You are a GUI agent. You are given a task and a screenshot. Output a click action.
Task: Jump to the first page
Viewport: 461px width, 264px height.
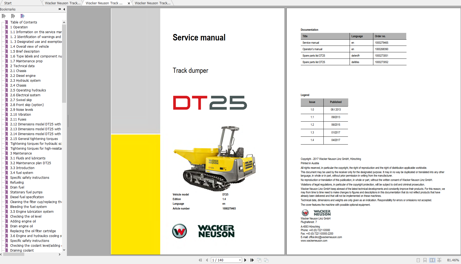tap(200, 260)
